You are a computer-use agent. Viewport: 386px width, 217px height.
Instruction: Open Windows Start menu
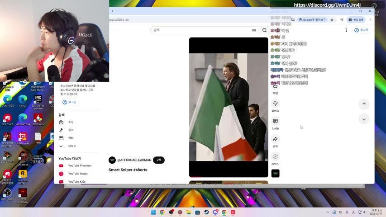153,212
